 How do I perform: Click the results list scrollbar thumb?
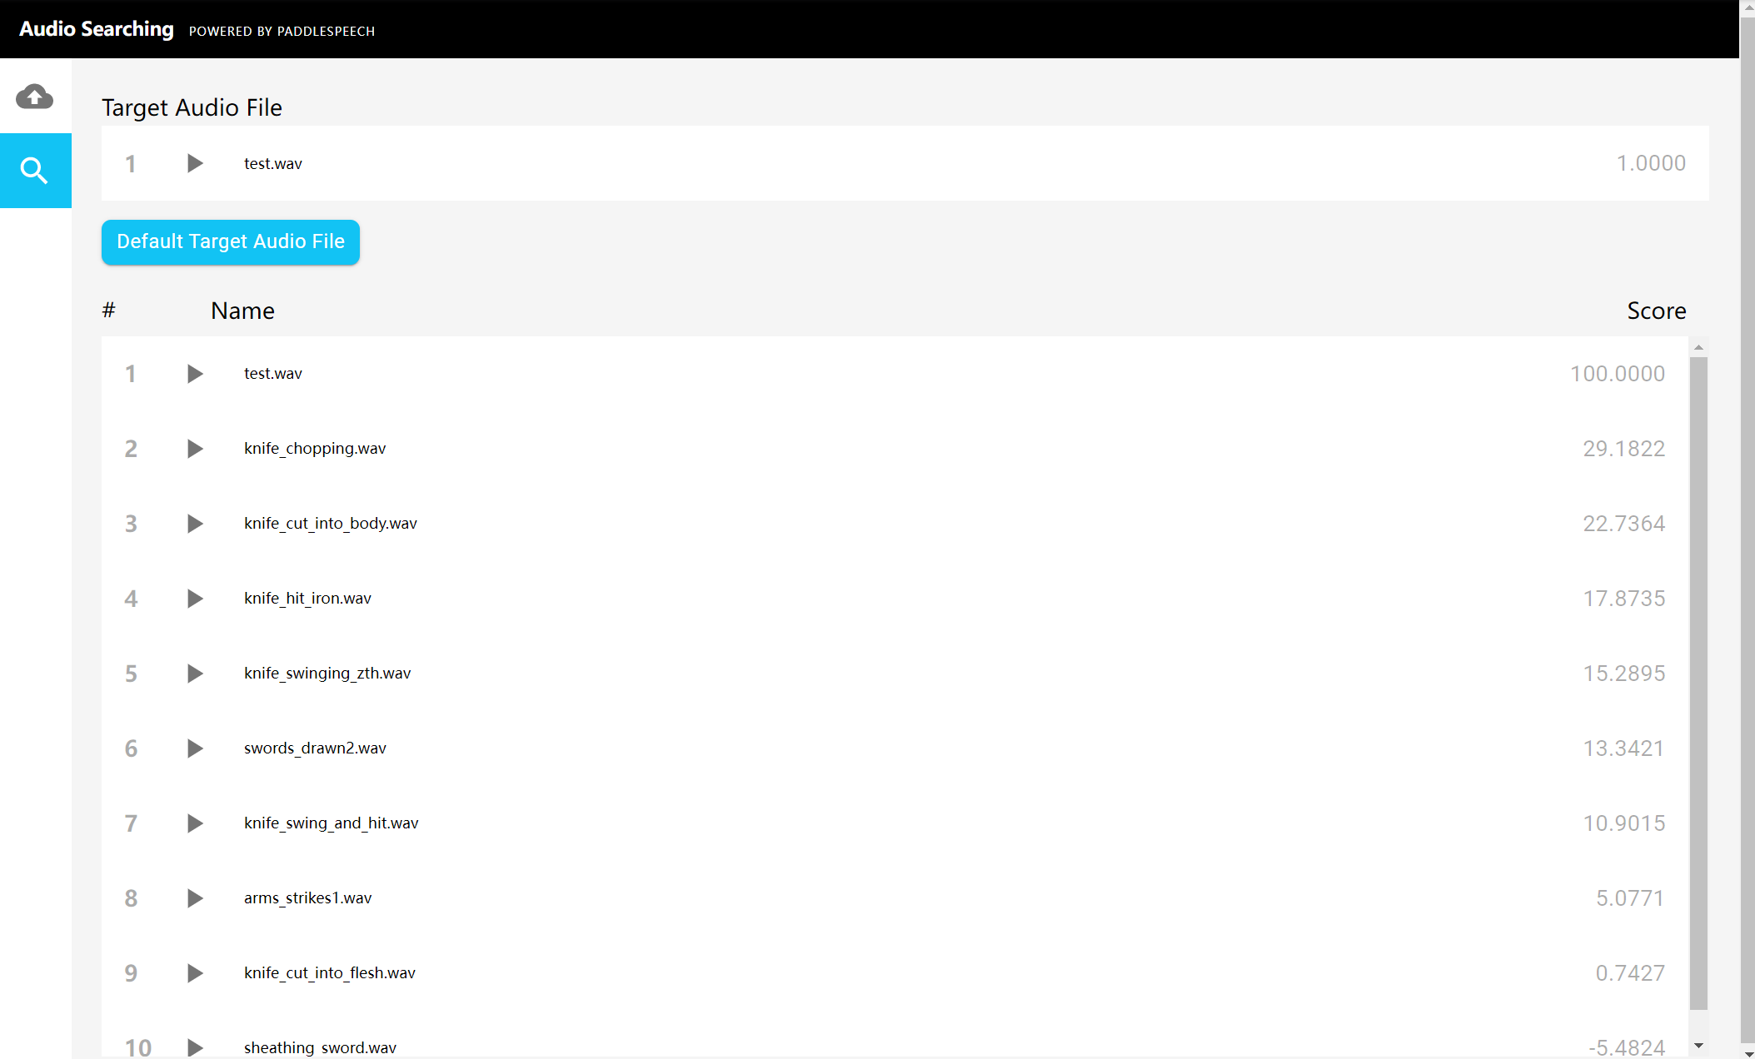1698,683
